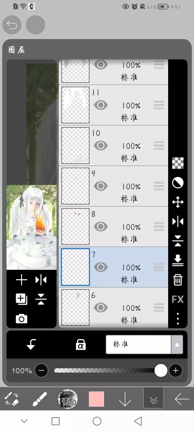Open the move transform cross-arrows icon
The width and height of the screenshot is (194, 432).
(x=178, y=202)
